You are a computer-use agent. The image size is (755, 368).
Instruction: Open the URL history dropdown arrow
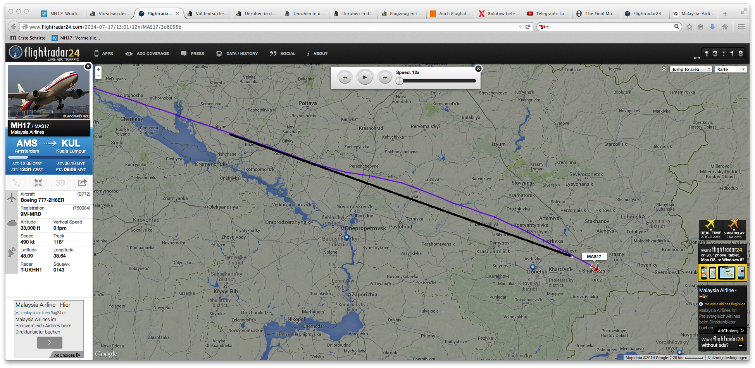coord(521,27)
